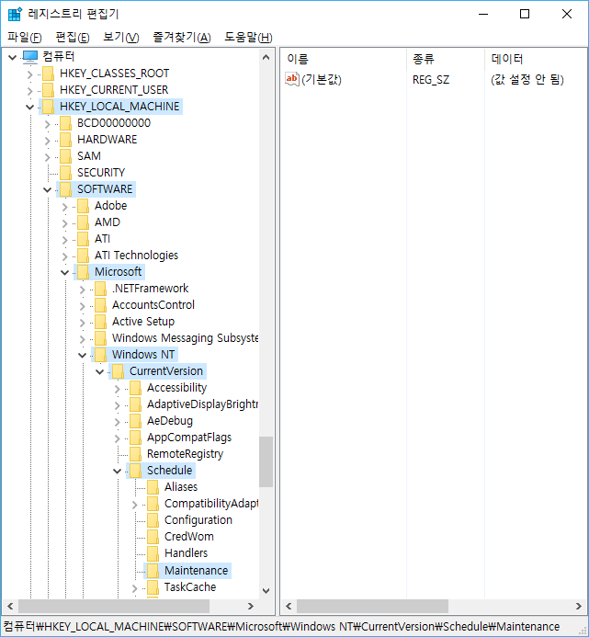Click tree pane horizontal scroll-right arrow
Image resolution: width=589 pixels, height=637 pixels.
(x=251, y=606)
